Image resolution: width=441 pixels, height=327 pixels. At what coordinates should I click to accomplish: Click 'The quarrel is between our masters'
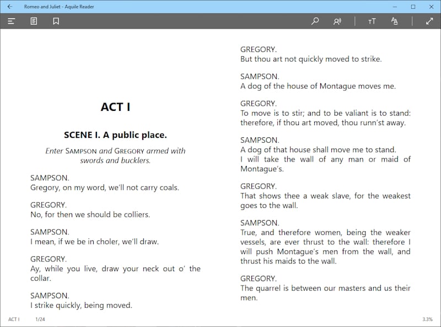(x=325, y=288)
